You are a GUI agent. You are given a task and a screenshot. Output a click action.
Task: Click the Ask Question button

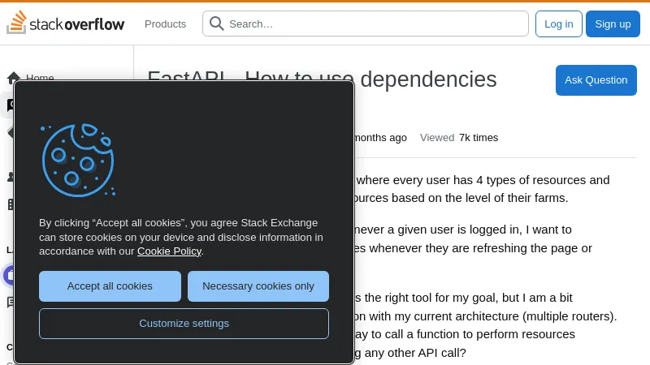pyautogui.click(x=596, y=80)
